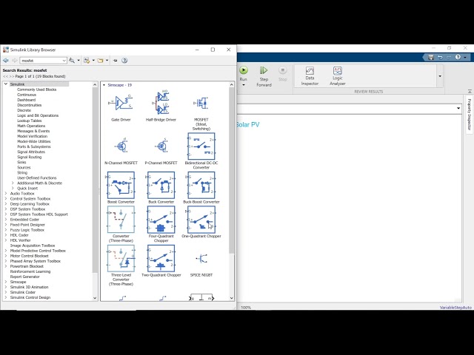The image size is (474, 355).
Task: Click the Stop simulation button
Action: click(283, 74)
